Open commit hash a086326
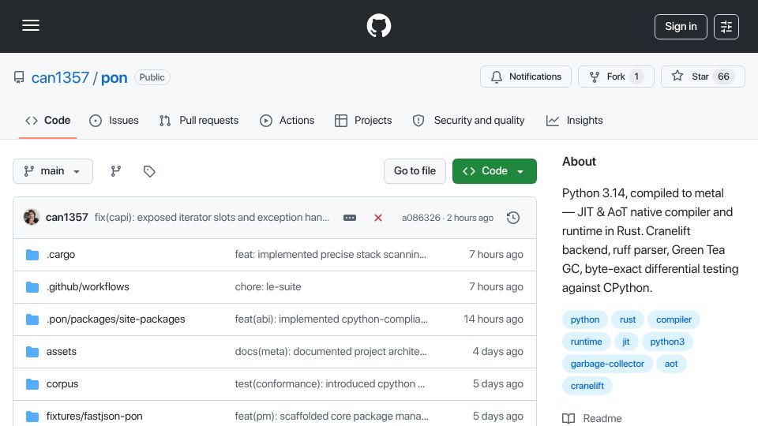The height and width of the screenshot is (426, 758). tap(421, 218)
